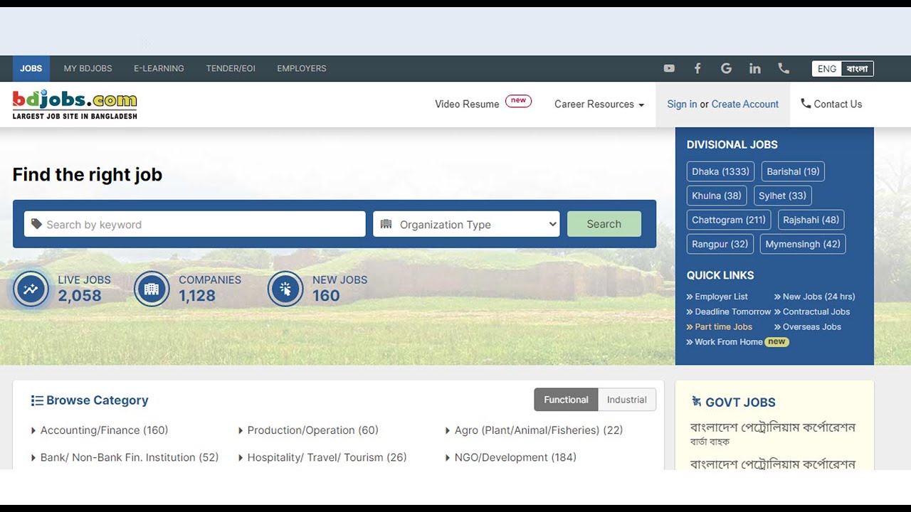Open the JOBS tab
The image size is (911, 512).
(x=31, y=68)
